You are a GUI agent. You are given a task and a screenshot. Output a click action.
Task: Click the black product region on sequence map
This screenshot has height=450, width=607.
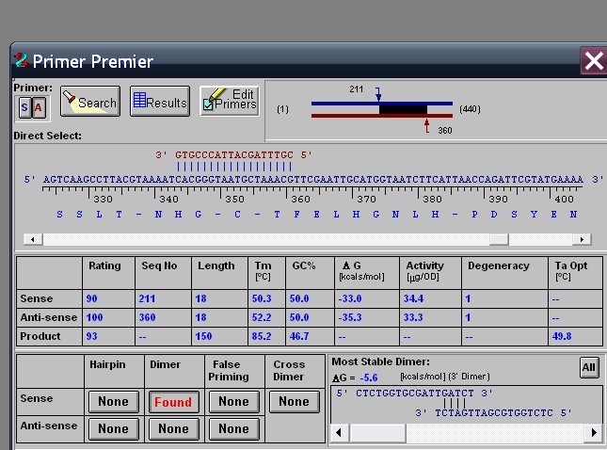403,109
